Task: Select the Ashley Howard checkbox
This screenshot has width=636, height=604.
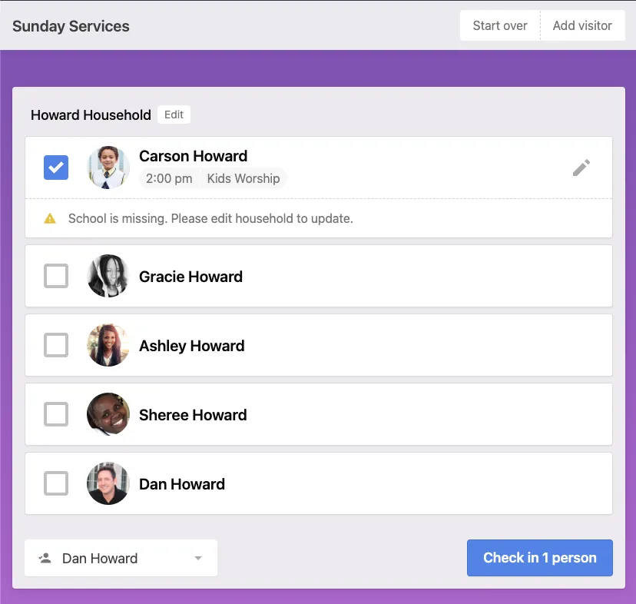Action: coord(56,345)
